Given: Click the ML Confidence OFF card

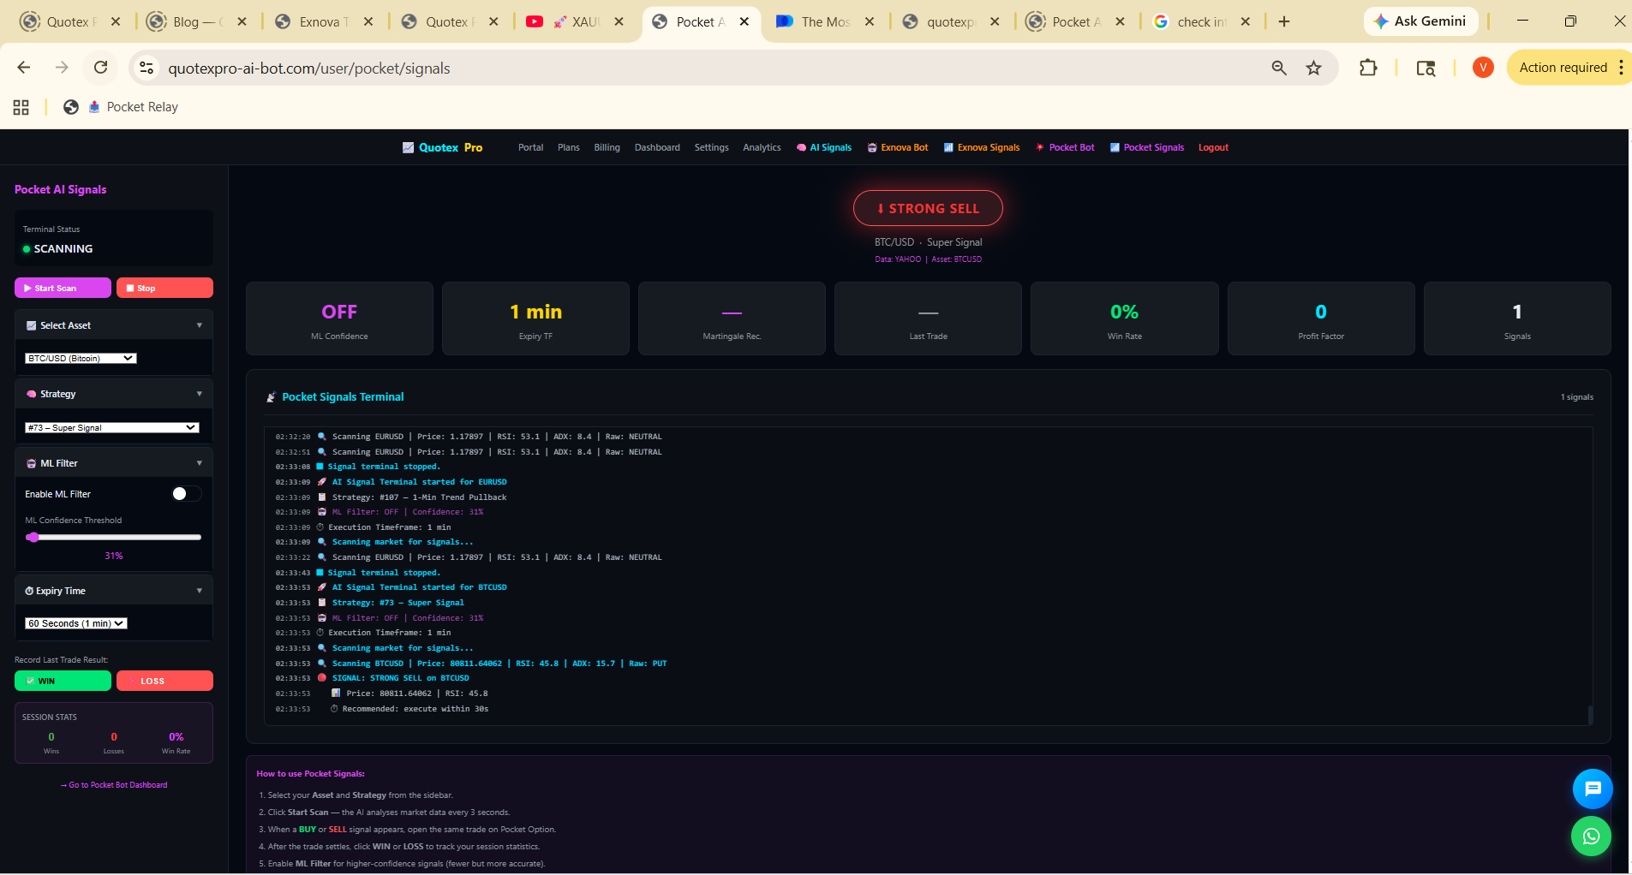Looking at the screenshot, I should [339, 318].
